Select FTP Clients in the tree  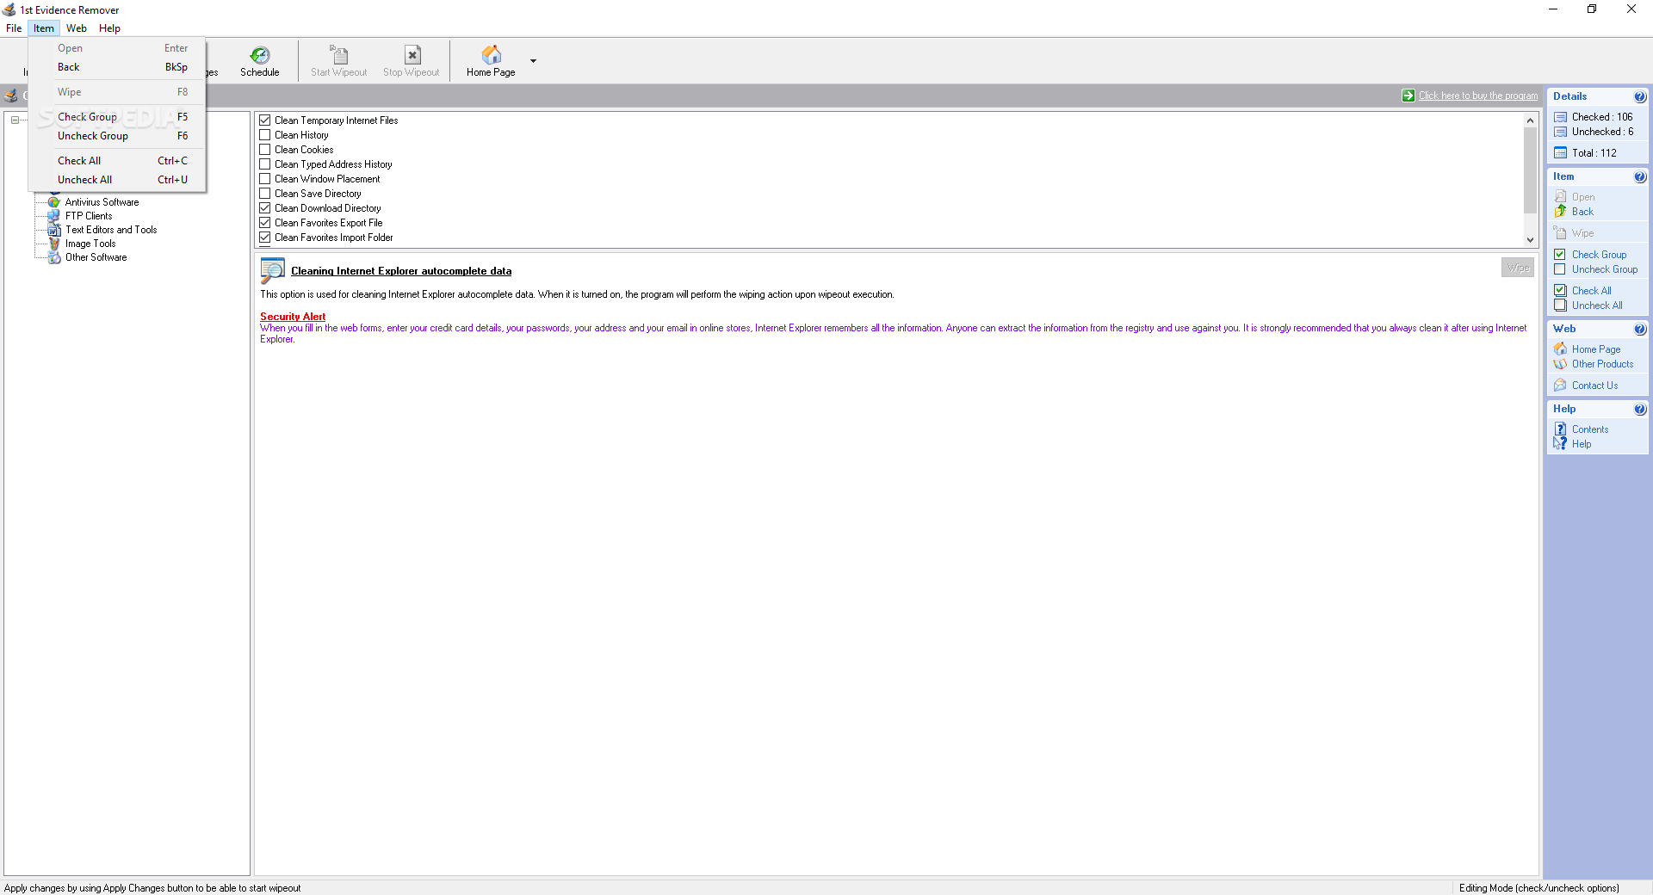click(x=89, y=216)
